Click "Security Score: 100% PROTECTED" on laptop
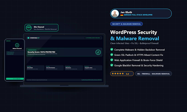Screen dimensions: 187x112 tap(41, 52)
